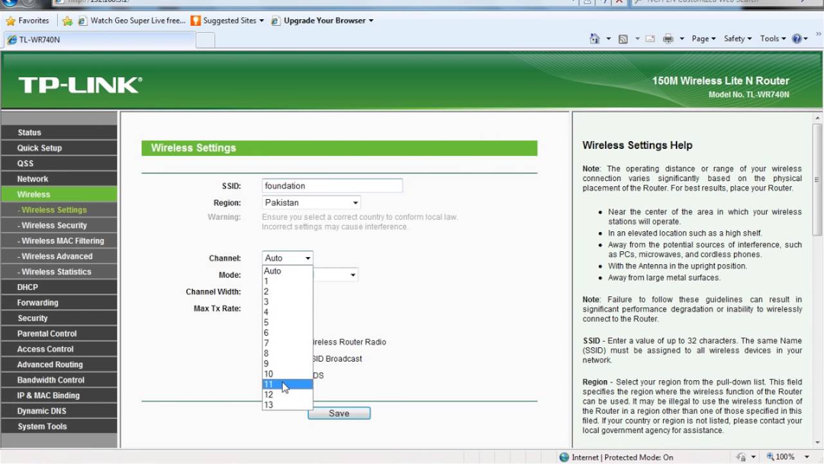
Task: Open Wireless Settings submenu item
Action: [x=59, y=209]
